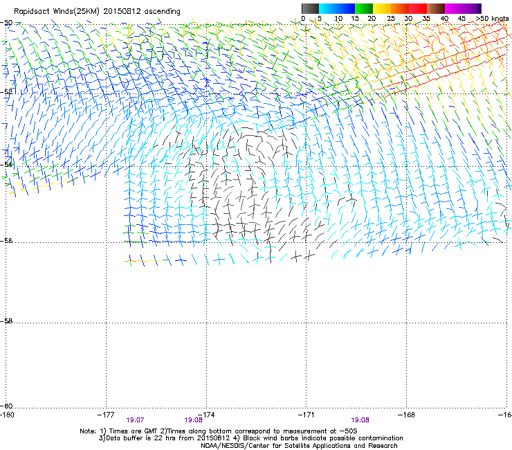Click the -50 latitude axis label

point(6,23)
